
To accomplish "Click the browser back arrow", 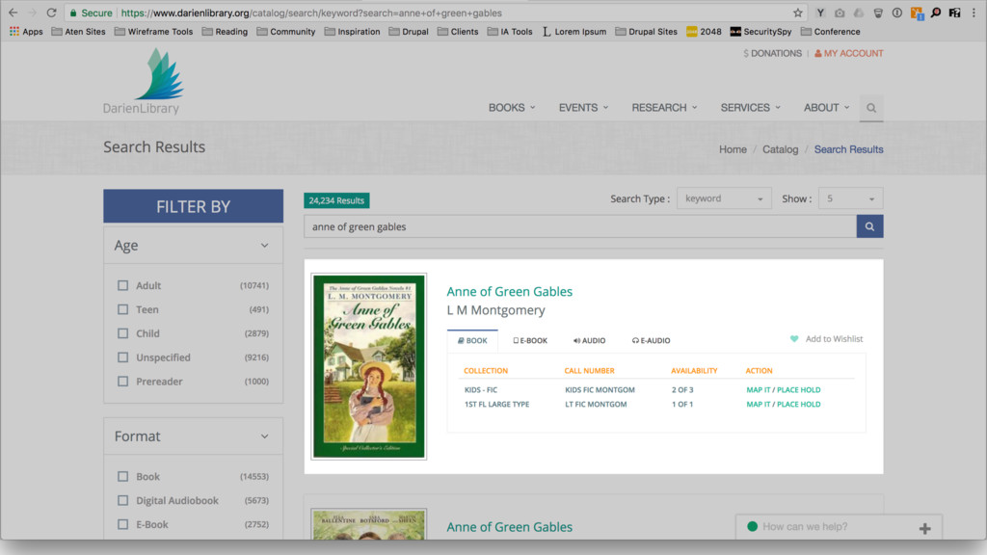I will point(13,13).
